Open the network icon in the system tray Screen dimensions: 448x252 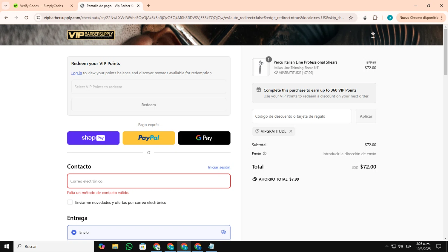tap(394, 246)
